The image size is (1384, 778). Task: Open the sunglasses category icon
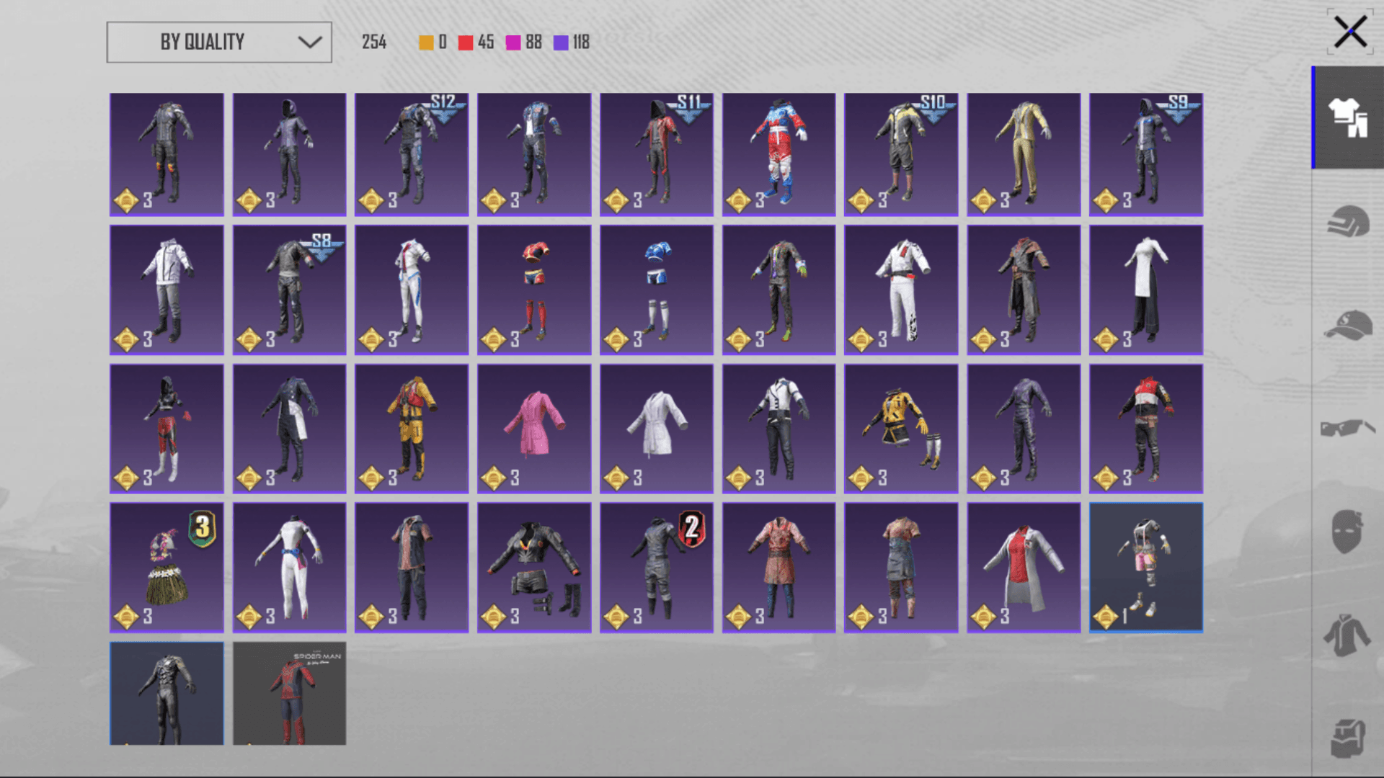(1348, 428)
